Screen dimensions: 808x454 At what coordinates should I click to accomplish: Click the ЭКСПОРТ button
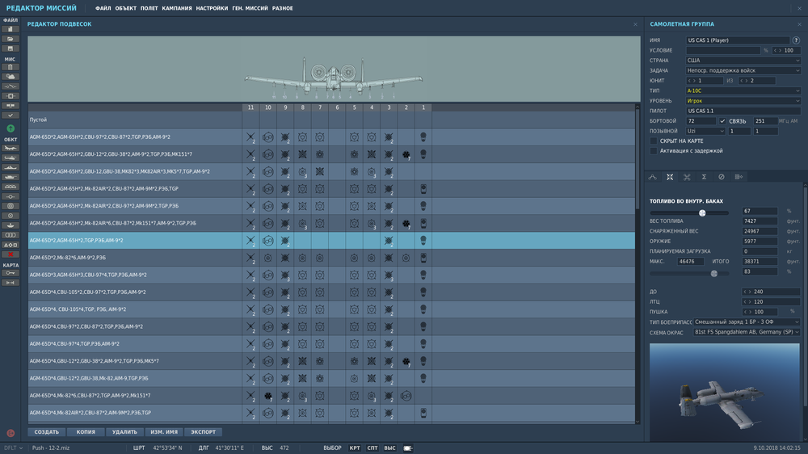pyautogui.click(x=203, y=432)
